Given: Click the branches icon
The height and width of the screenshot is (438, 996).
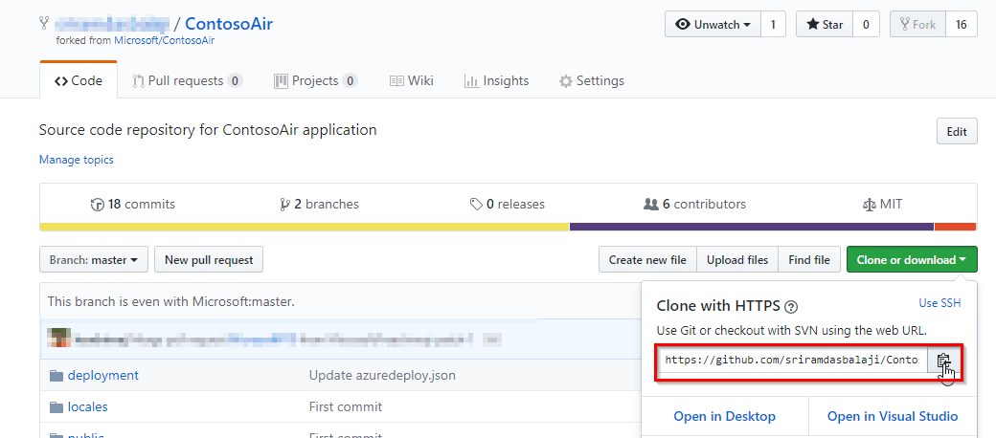Looking at the screenshot, I should click(284, 205).
